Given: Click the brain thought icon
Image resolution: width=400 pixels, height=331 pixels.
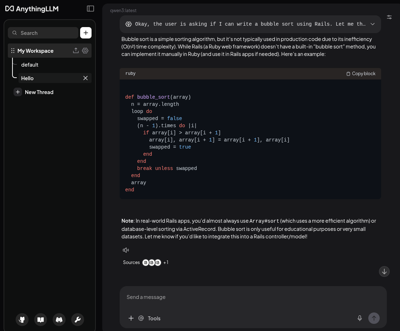Looking at the screenshot, I should point(129,24).
